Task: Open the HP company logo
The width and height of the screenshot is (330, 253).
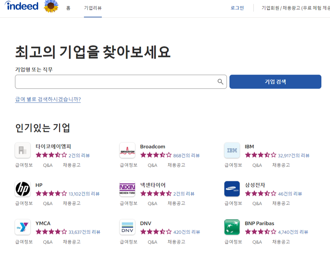Action: (x=23, y=189)
